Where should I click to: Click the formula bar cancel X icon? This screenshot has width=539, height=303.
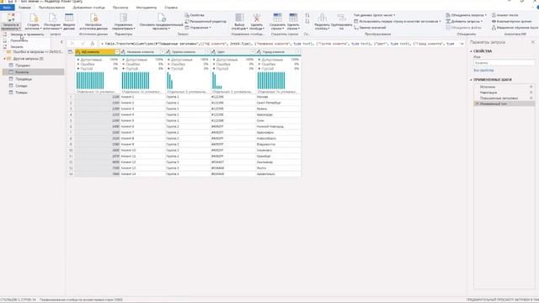[72, 44]
